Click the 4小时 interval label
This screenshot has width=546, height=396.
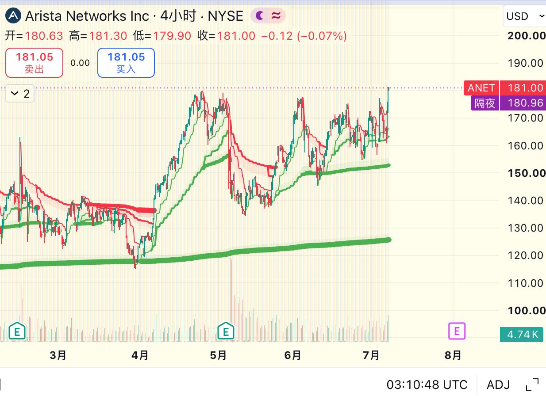coord(178,16)
